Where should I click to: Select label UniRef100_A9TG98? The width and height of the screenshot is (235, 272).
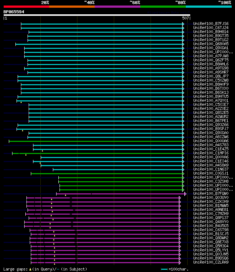tap(211, 68)
